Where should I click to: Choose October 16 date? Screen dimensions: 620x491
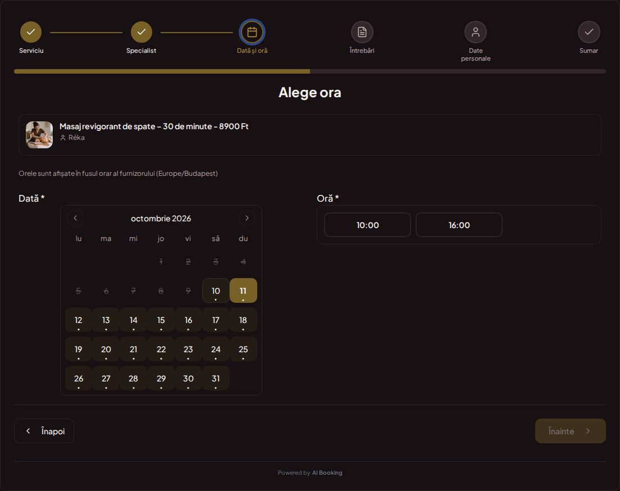click(188, 320)
